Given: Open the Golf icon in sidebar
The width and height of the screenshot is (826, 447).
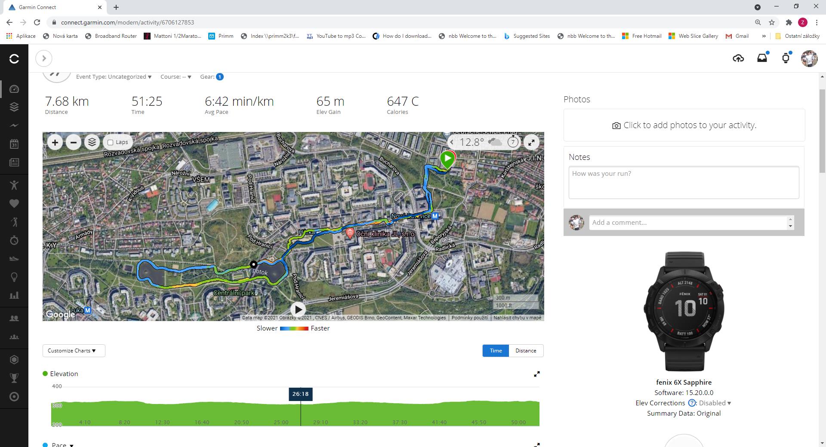Looking at the screenshot, I should coord(14,222).
